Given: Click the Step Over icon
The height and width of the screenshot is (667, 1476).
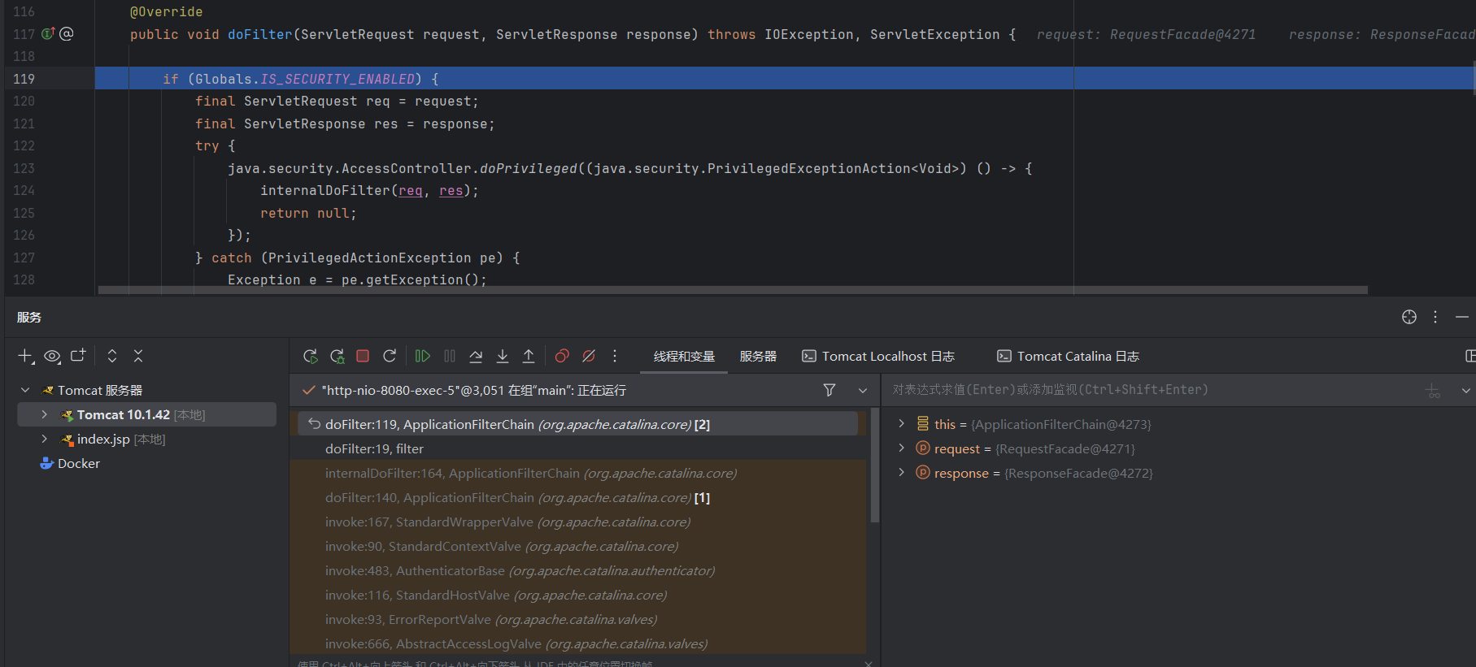Looking at the screenshot, I should coord(476,356).
